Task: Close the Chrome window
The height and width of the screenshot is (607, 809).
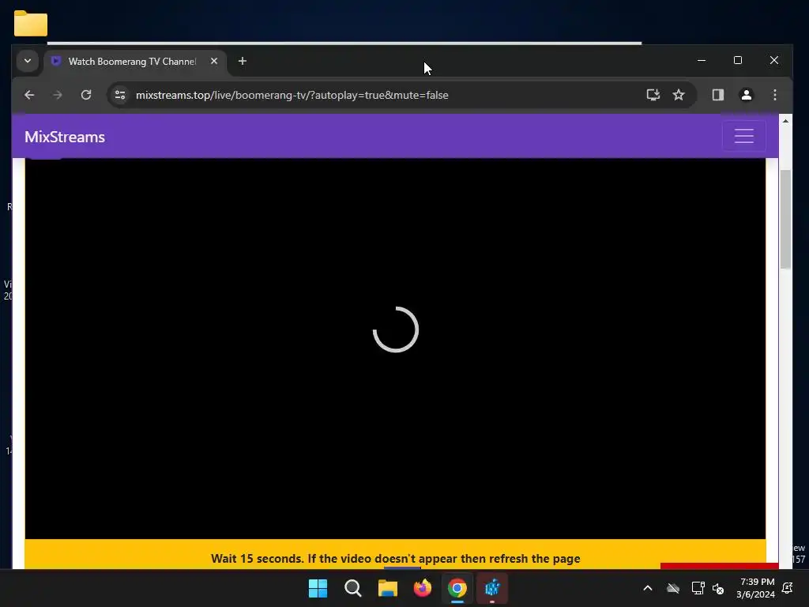Action: pos(774,60)
